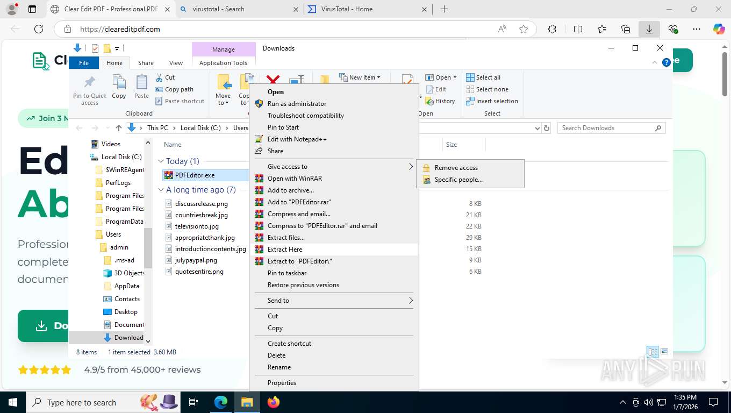731x413 pixels.
Task: Click the Size column header
Action: (451, 145)
